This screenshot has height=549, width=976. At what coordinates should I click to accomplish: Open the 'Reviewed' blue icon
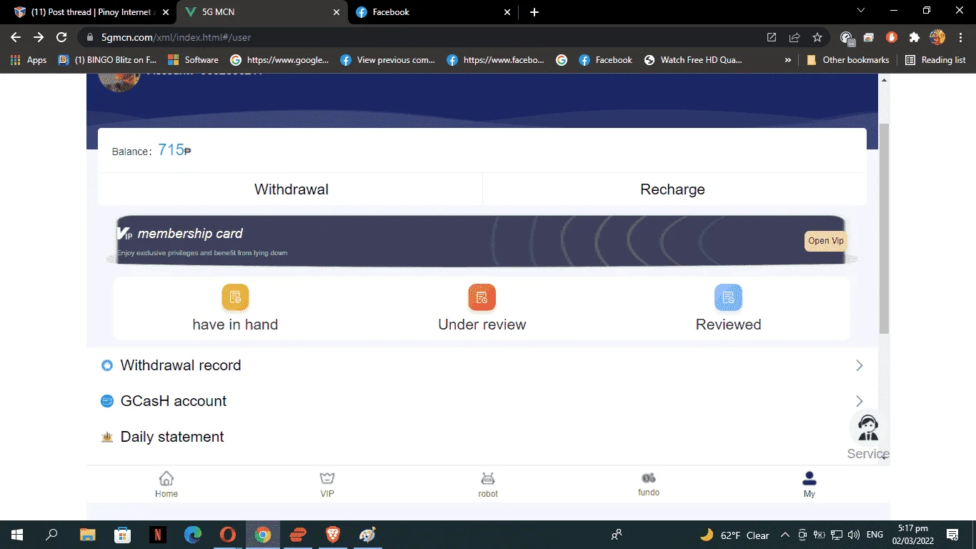pyautogui.click(x=728, y=297)
